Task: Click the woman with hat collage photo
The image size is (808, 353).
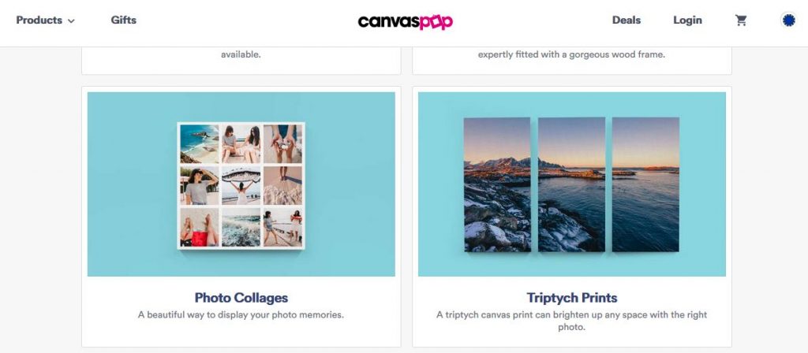Action: 200,185
